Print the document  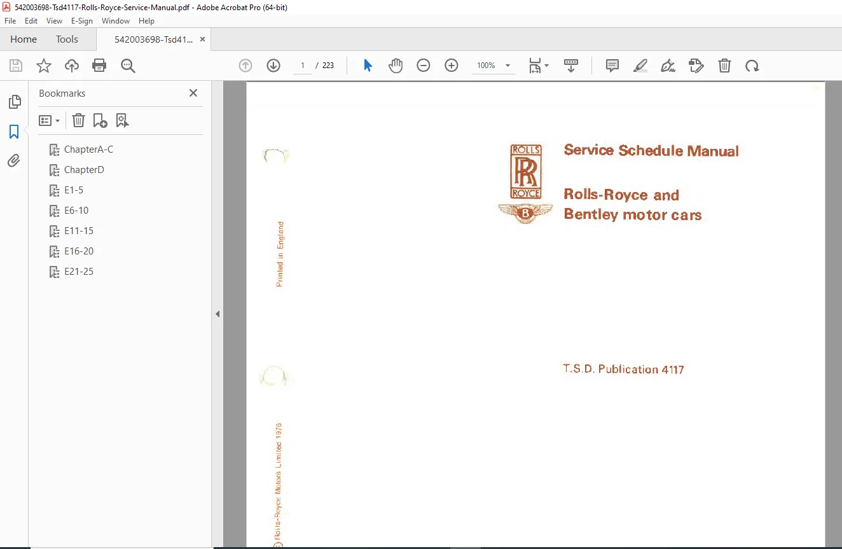point(99,66)
